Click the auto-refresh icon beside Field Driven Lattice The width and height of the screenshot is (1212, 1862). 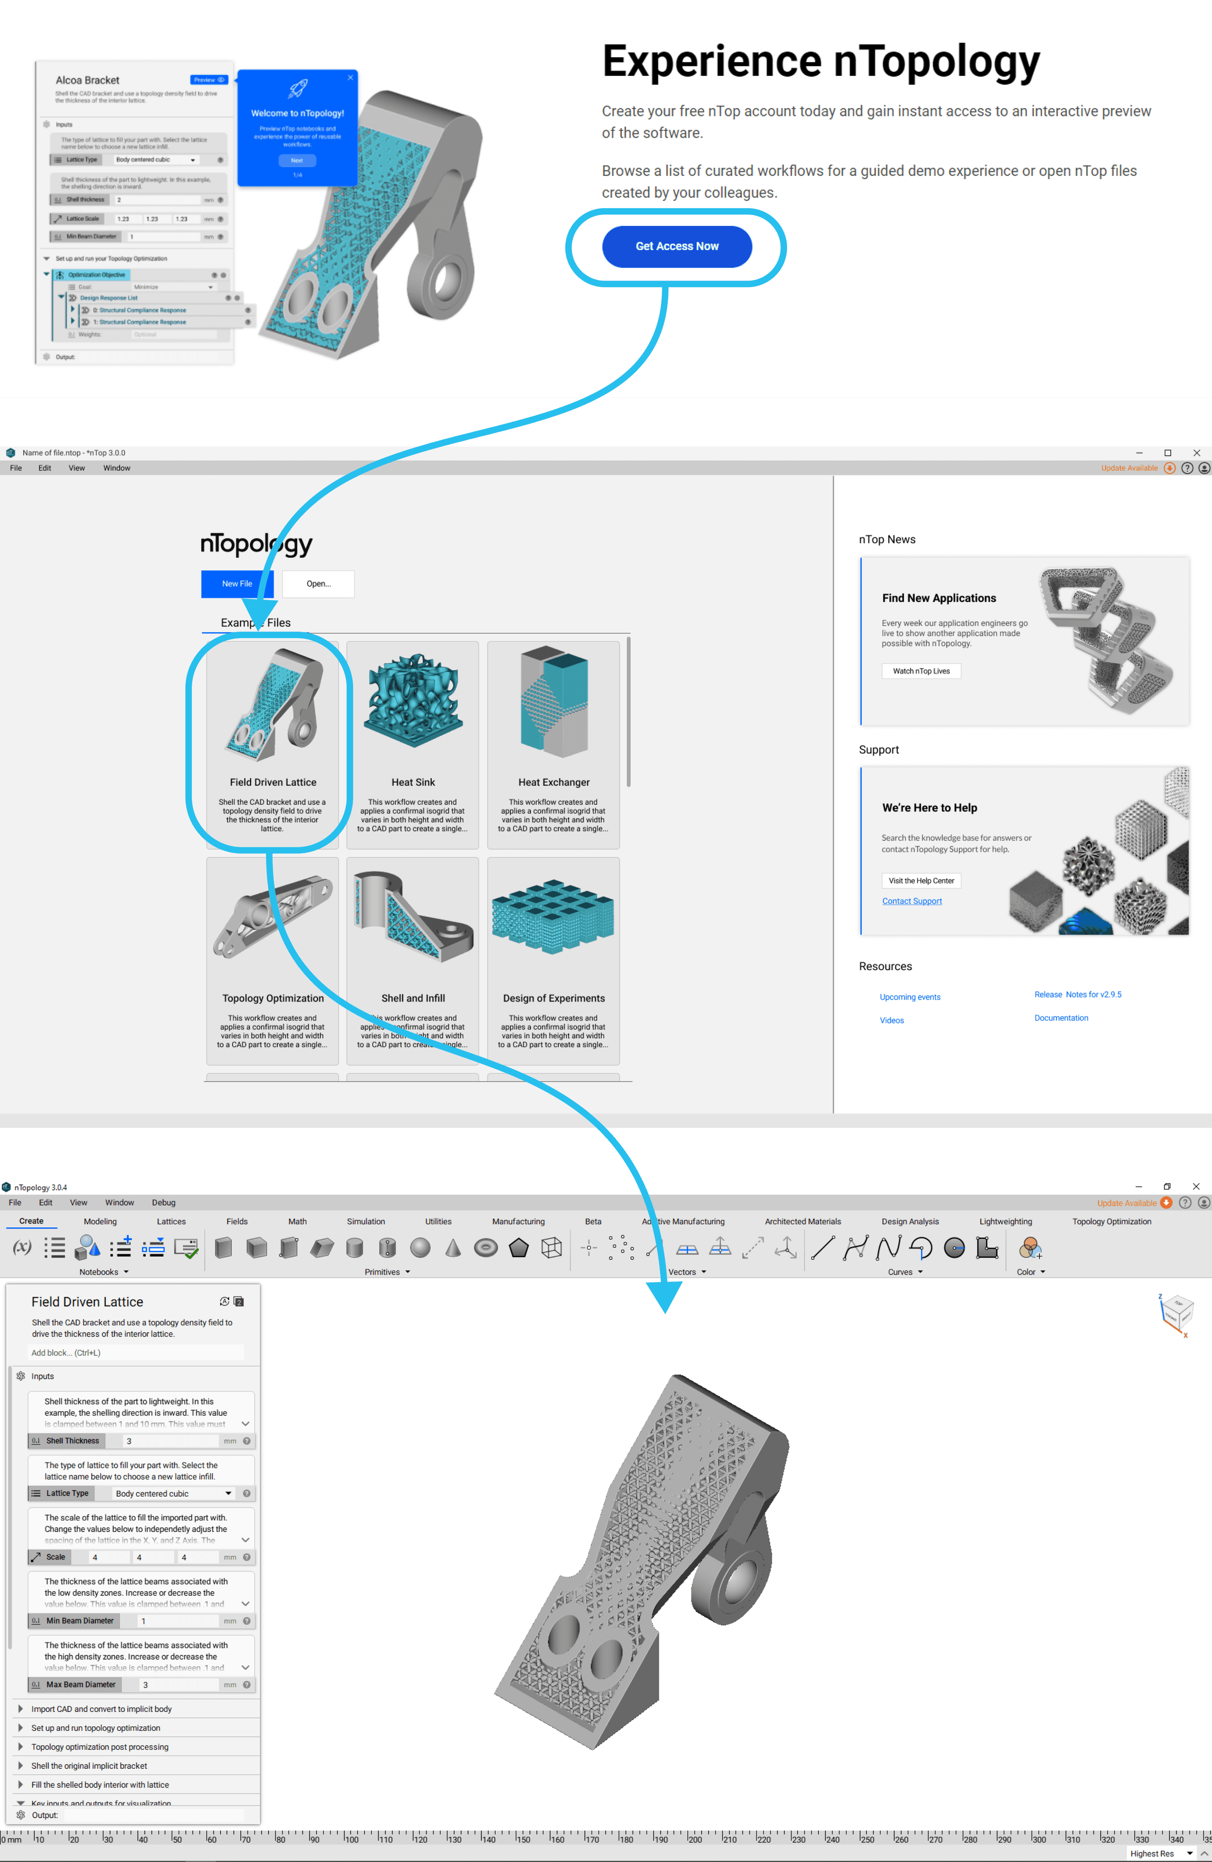(224, 1301)
